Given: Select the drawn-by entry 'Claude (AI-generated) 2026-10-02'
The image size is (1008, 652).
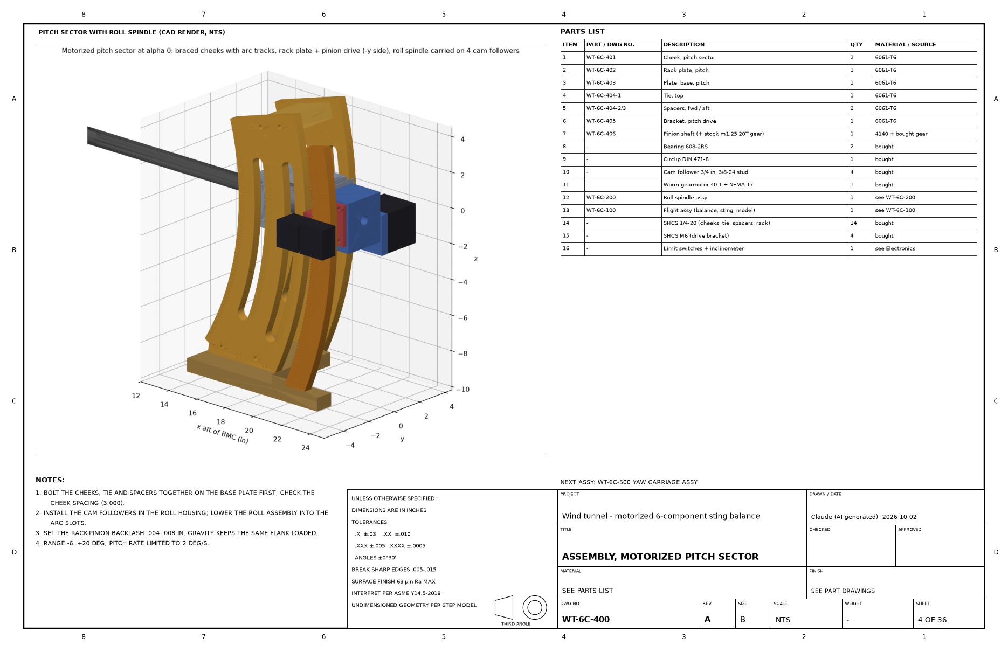Looking at the screenshot, I should (x=864, y=517).
